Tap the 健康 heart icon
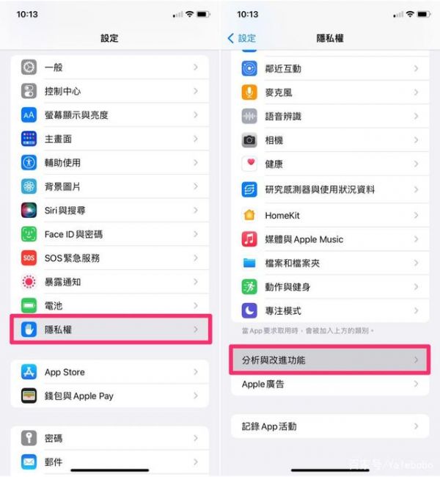440x477 pixels. point(249,164)
